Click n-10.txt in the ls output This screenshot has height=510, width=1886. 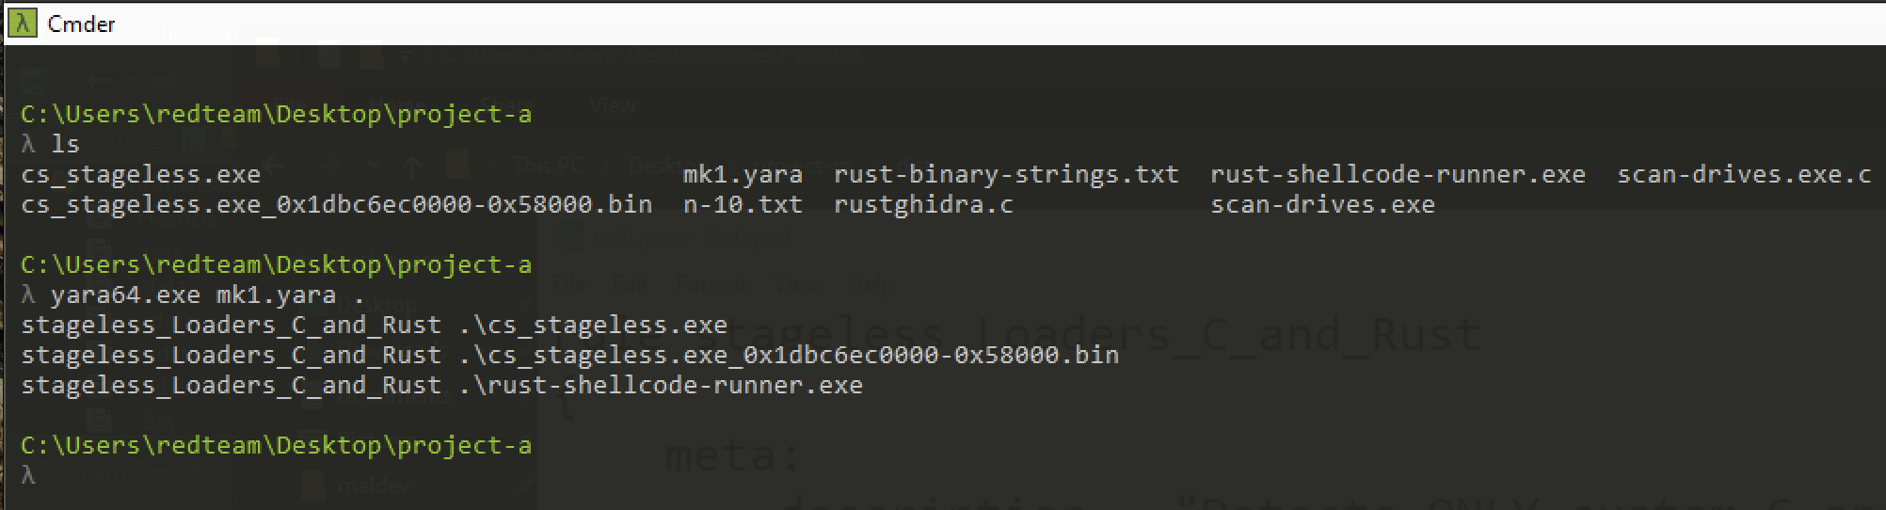click(x=743, y=205)
